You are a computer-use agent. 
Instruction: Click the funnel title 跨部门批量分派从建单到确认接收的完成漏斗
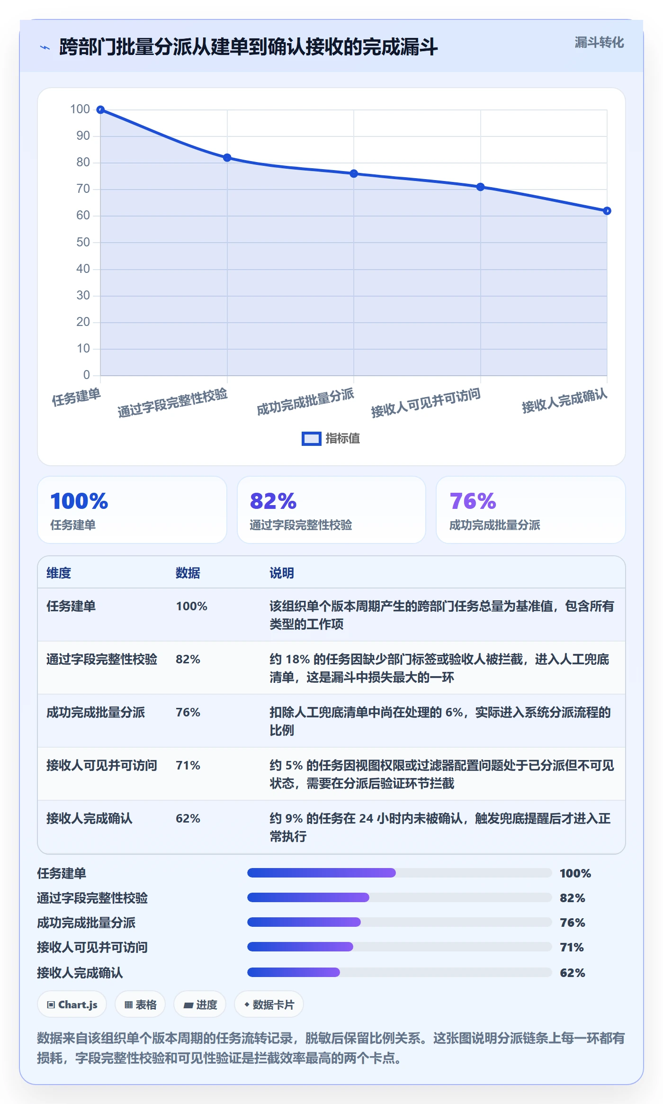tap(249, 47)
